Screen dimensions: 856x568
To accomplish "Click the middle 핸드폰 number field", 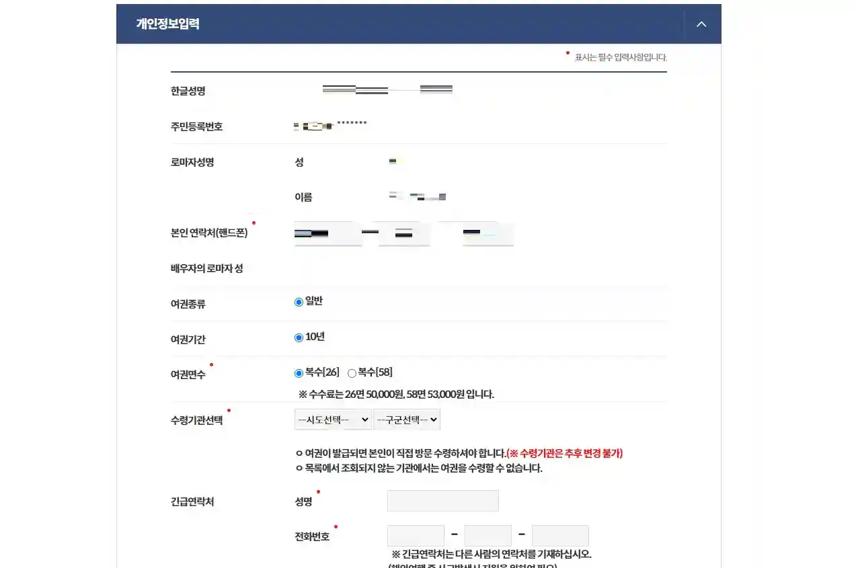I will pyautogui.click(x=405, y=233).
